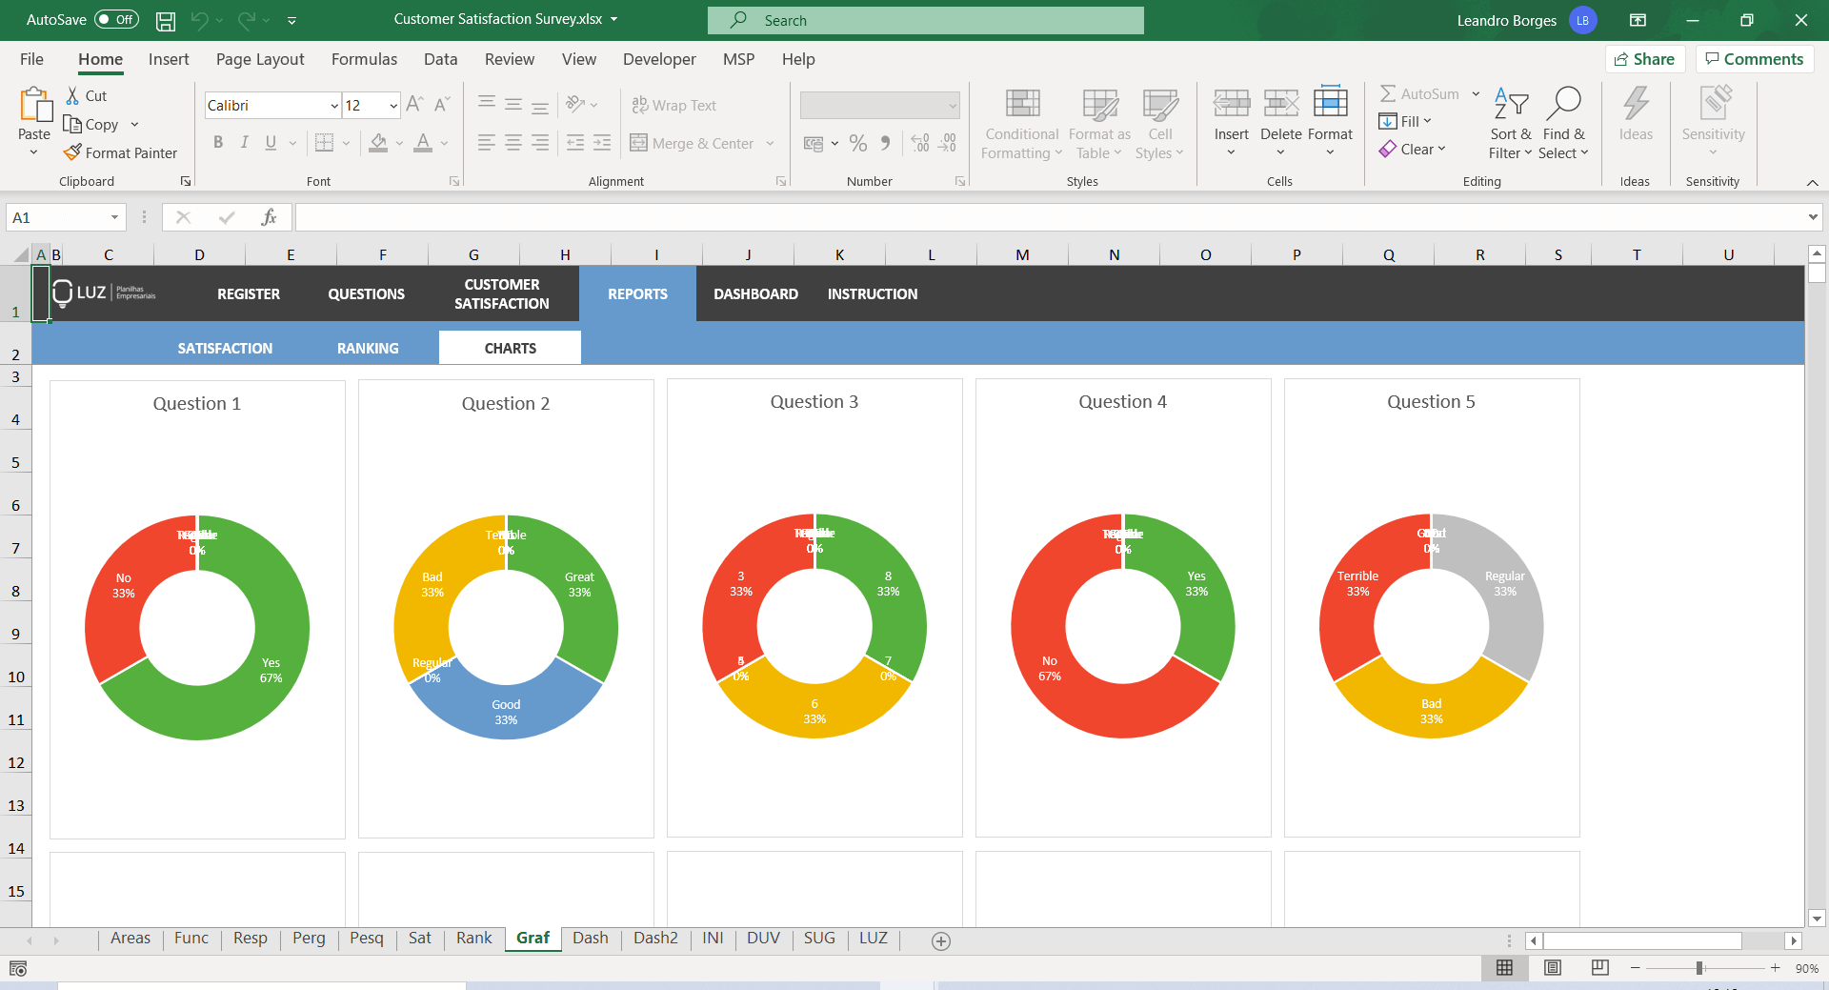Screen dimensions: 1829x990
Task: Expand the font size dropdown
Action: [392, 105]
